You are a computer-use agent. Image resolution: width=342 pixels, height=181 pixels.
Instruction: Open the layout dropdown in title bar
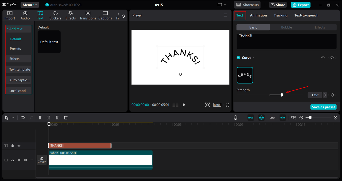pyautogui.click(x=222, y=5)
